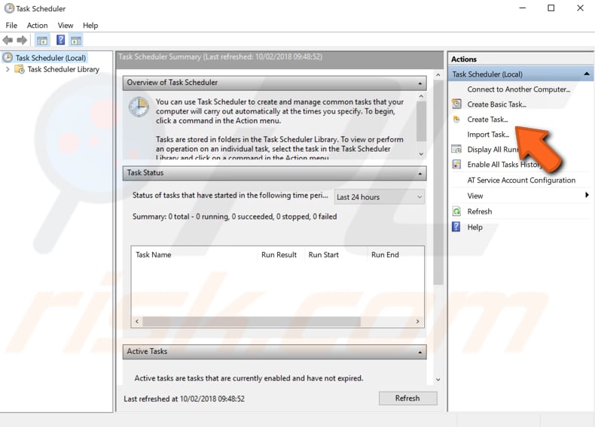The width and height of the screenshot is (595, 427).
Task: Click the Last refreshed at timestamp text
Action: click(x=184, y=398)
